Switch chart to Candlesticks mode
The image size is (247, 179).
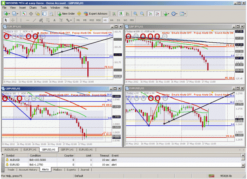[x=121, y=14]
